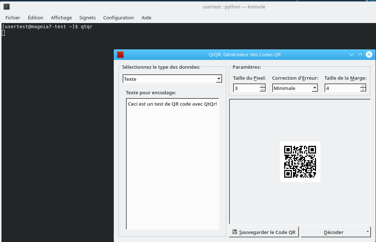Click the Konsole terminal icon in title bar
Screen dimensions: 376x242
pyautogui.click(x=7, y=7)
